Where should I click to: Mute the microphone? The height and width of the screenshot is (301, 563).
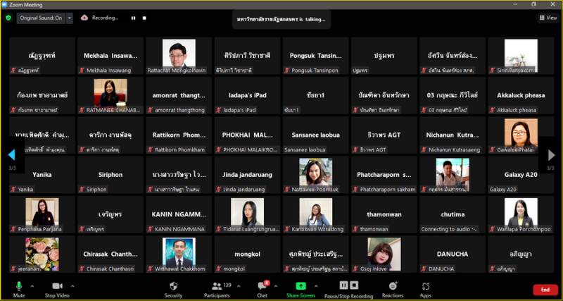click(x=19, y=288)
